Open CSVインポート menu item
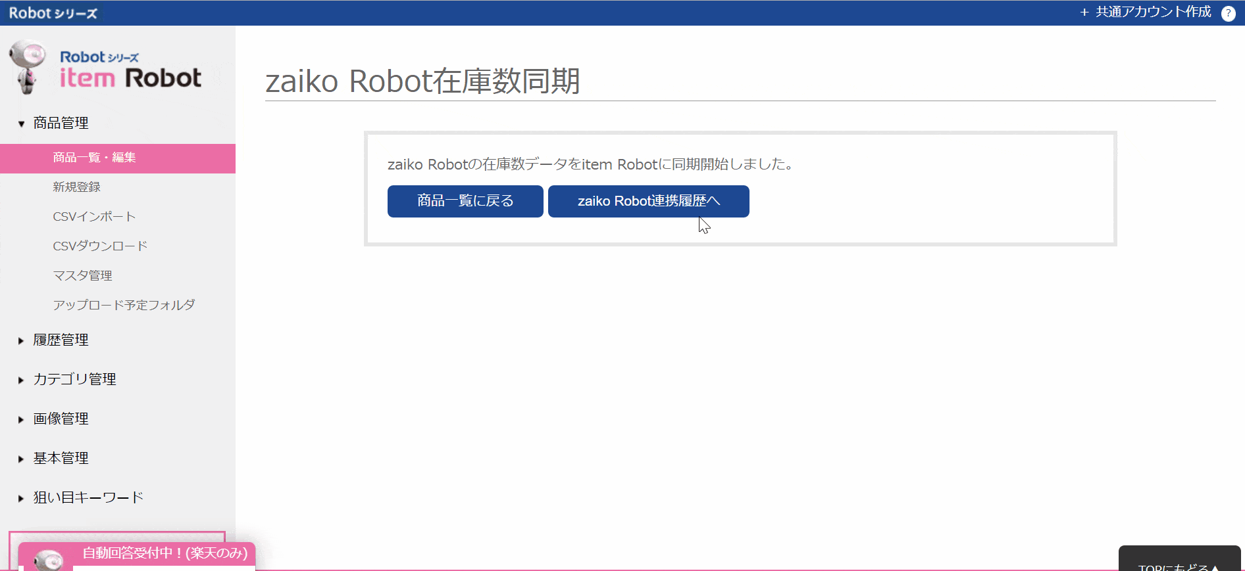1245x571 pixels. [x=94, y=217]
